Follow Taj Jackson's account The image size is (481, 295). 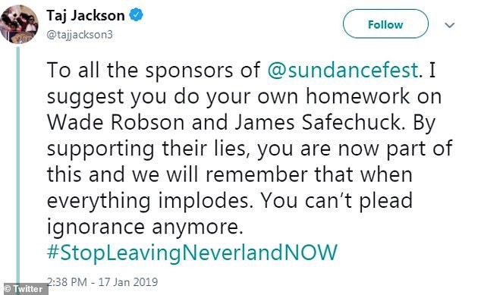tap(385, 24)
